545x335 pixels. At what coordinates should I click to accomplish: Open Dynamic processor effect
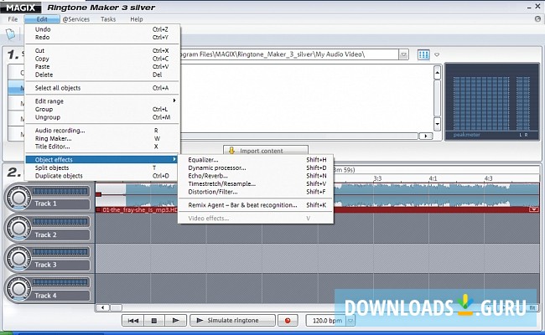256,167
